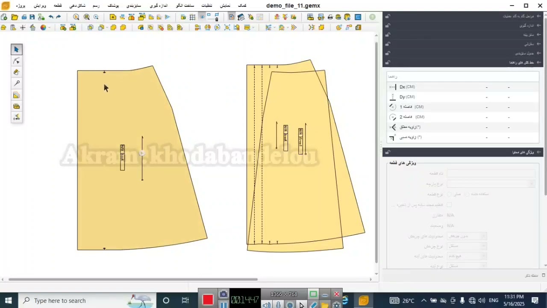Open a file with the folder icon
Viewport: 547px width, 308px height.
[x=15, y=17]
